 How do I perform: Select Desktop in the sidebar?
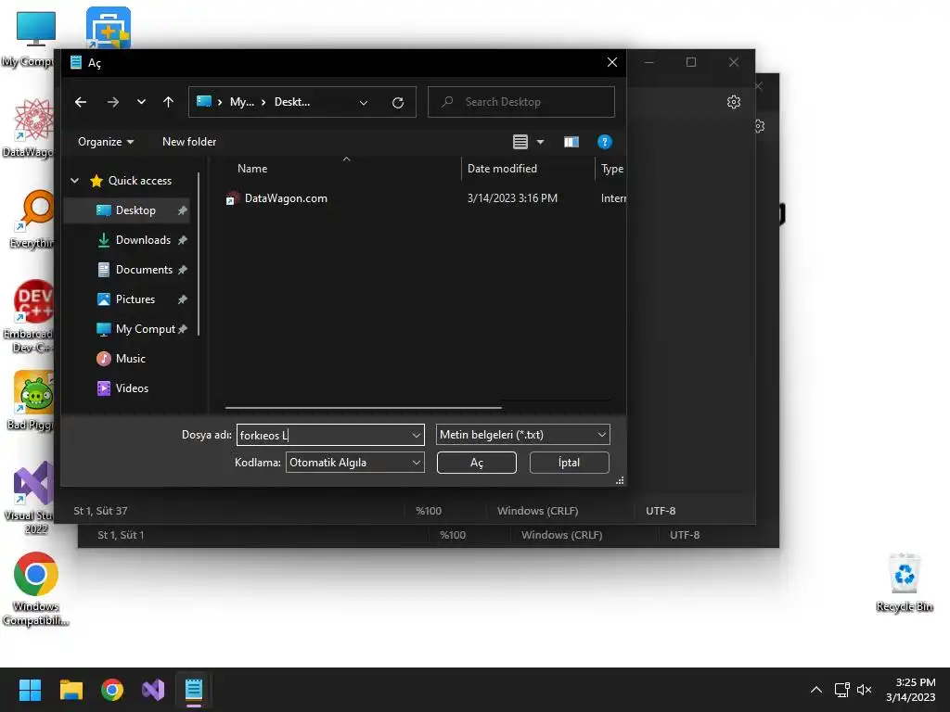[x=126, y=210]
